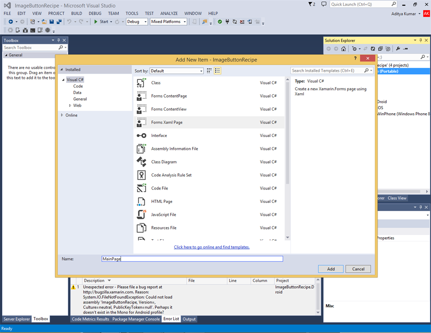Click the Cancel button
This screenshot has width=431, height=333.
(358, 269)
